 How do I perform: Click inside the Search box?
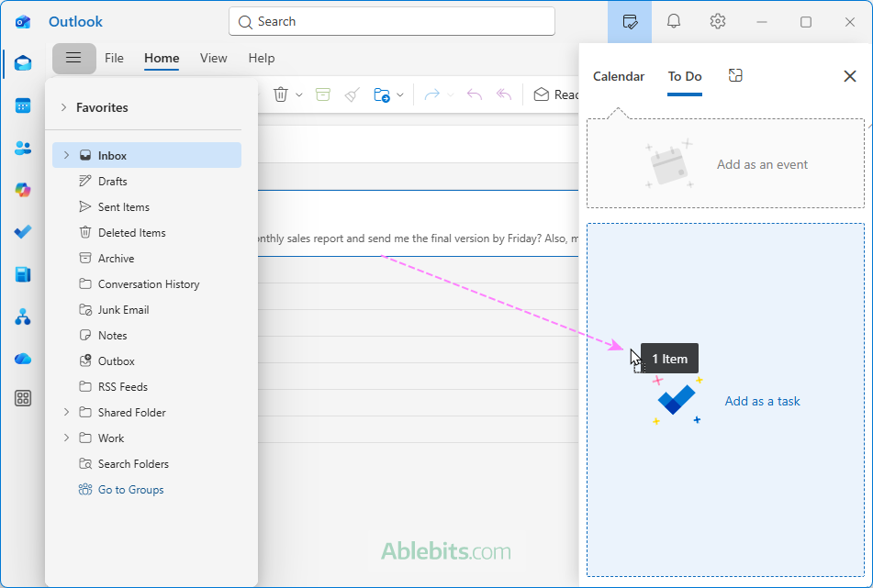pyautogui.click(x=391, y=21)
